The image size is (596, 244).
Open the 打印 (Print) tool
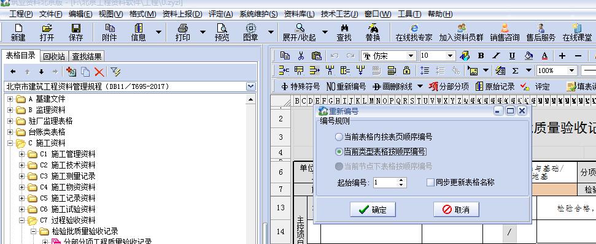(x=183, y=32)
